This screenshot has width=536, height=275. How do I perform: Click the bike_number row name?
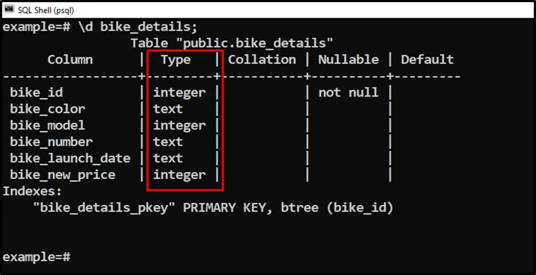[51, 141]
